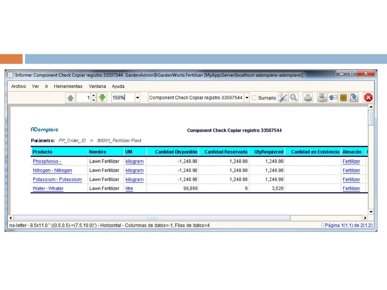The width and height of the screenshot is (387, 290).
Task: Click kilogram link in Nitrogen row
Action: coord(135,170)
